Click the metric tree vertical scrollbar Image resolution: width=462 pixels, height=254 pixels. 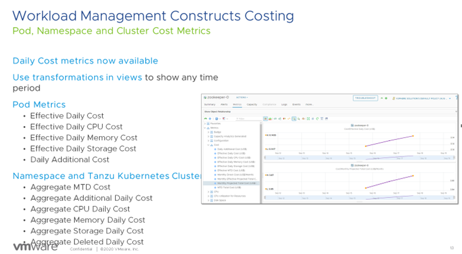coord(261,163)
